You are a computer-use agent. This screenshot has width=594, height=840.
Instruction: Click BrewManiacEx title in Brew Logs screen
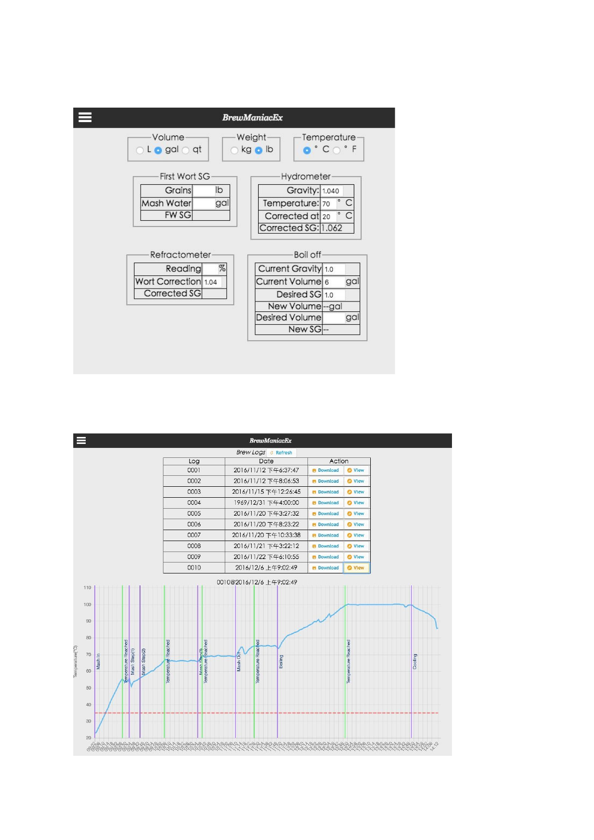271,440
